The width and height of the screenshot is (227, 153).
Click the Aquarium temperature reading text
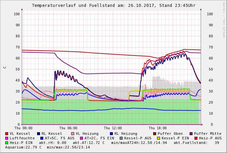[x=23, y=147]
